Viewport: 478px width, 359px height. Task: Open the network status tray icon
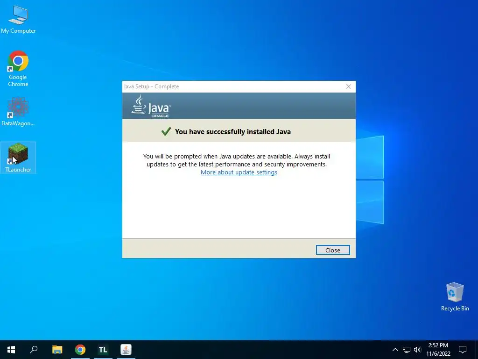[407, 350]
